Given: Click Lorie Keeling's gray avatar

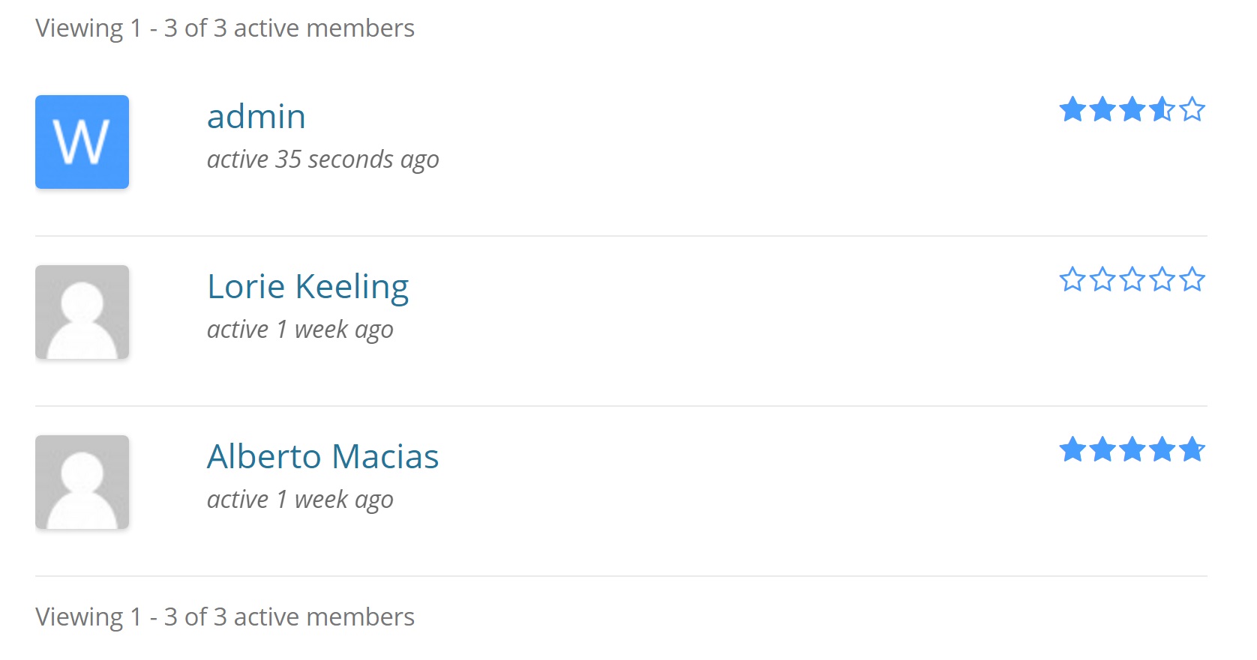Looking at the screenshot, I should pos(82,312).
